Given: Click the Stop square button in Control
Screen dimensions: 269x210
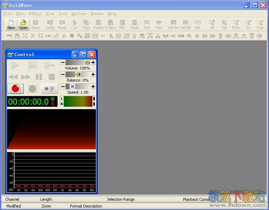Looking at the screenshot, I should coord(52,77).
